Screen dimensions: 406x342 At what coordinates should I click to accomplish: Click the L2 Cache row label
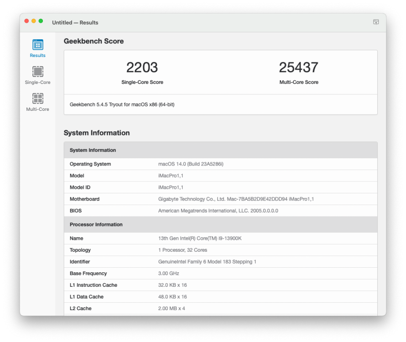click(x=81, y=308)
